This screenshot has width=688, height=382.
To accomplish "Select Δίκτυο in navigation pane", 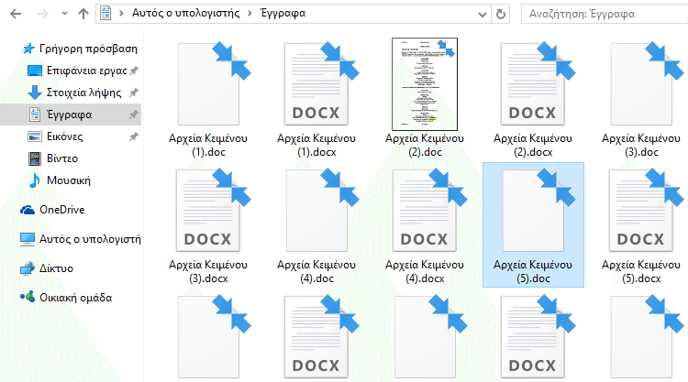I will [47, 268].
